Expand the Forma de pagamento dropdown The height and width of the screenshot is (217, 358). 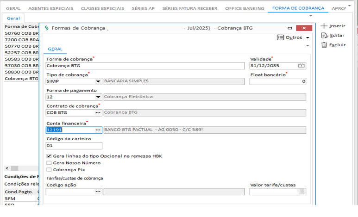click(98, 97)
